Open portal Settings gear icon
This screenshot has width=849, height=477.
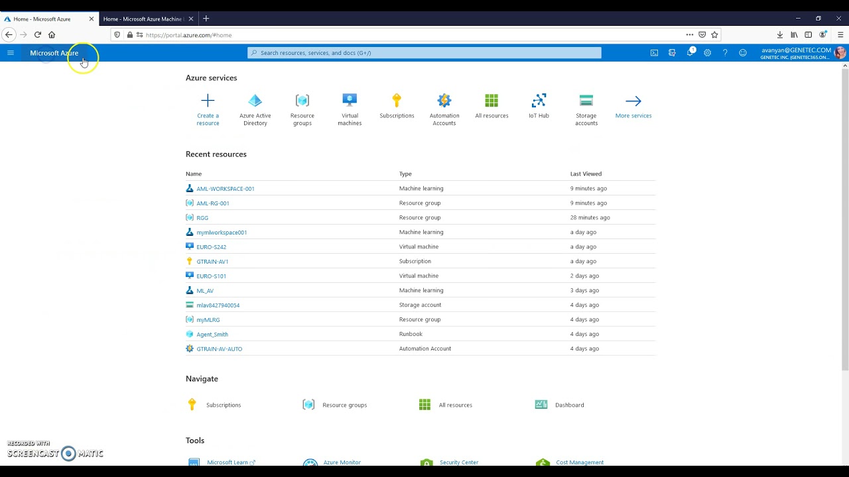tap(707, 53)
